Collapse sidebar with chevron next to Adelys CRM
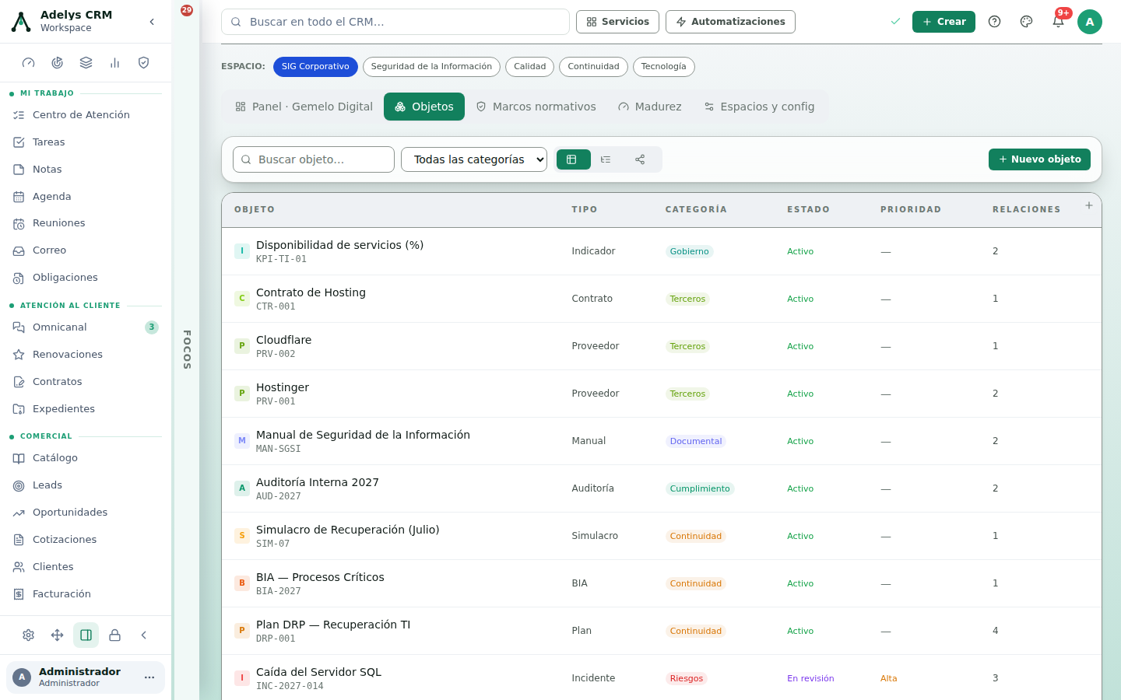Screen dimensions: 1121x700 coord(152,22)
